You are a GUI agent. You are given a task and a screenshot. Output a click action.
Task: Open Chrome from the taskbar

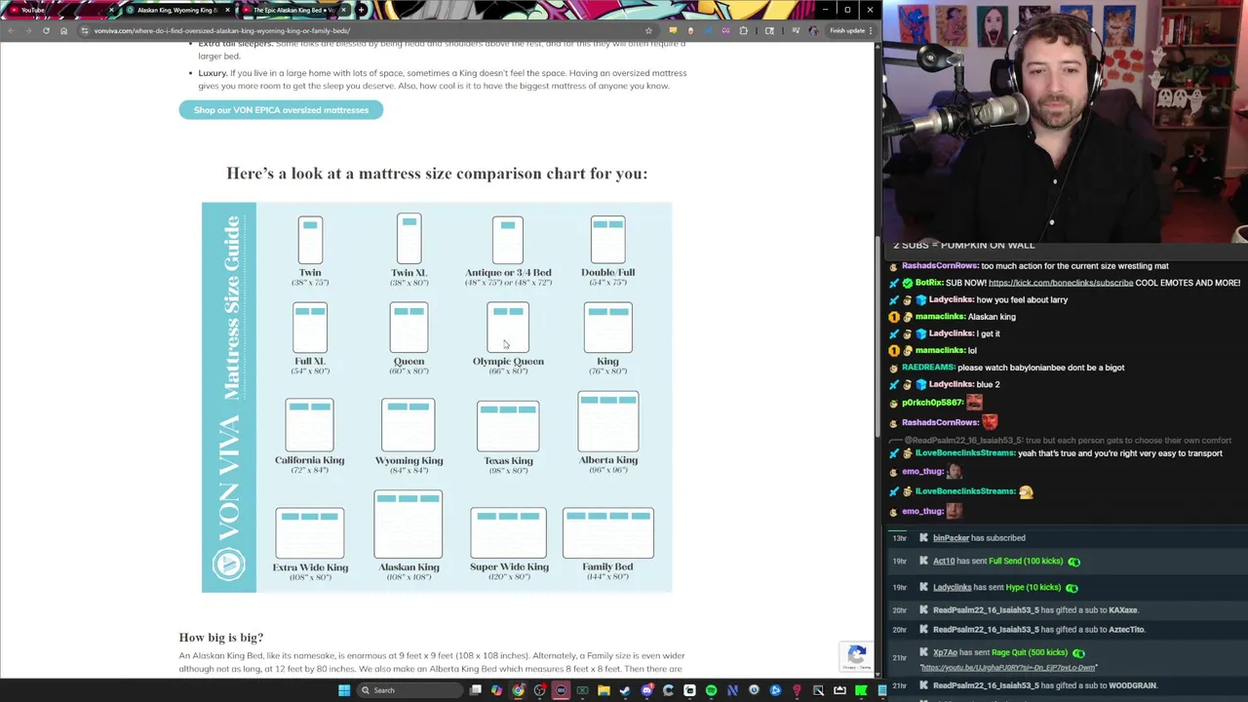pos(518,690)
